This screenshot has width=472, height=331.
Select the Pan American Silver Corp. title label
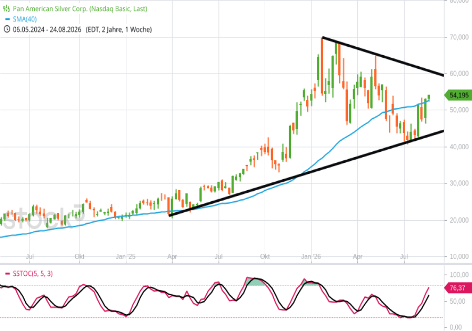click(80, 9)
